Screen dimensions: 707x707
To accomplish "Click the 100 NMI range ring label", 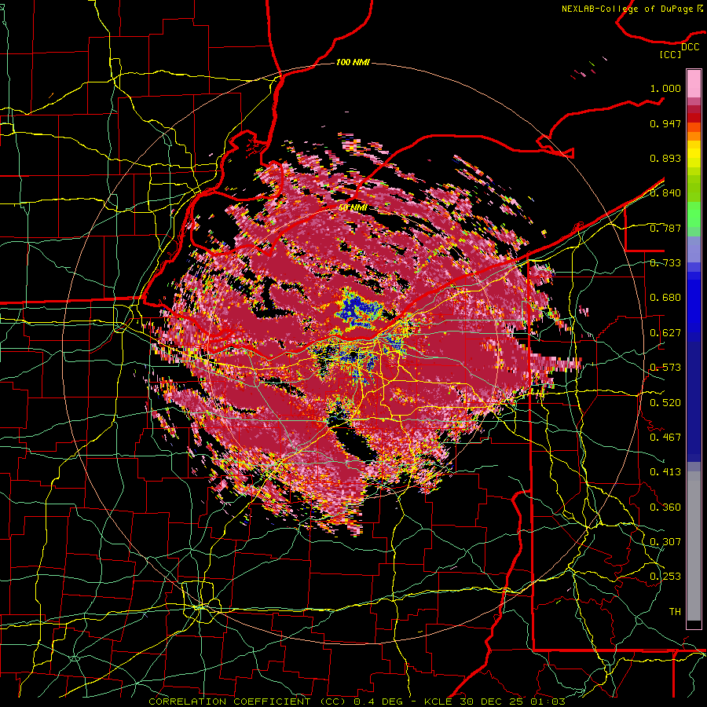I will click(353, 62).
